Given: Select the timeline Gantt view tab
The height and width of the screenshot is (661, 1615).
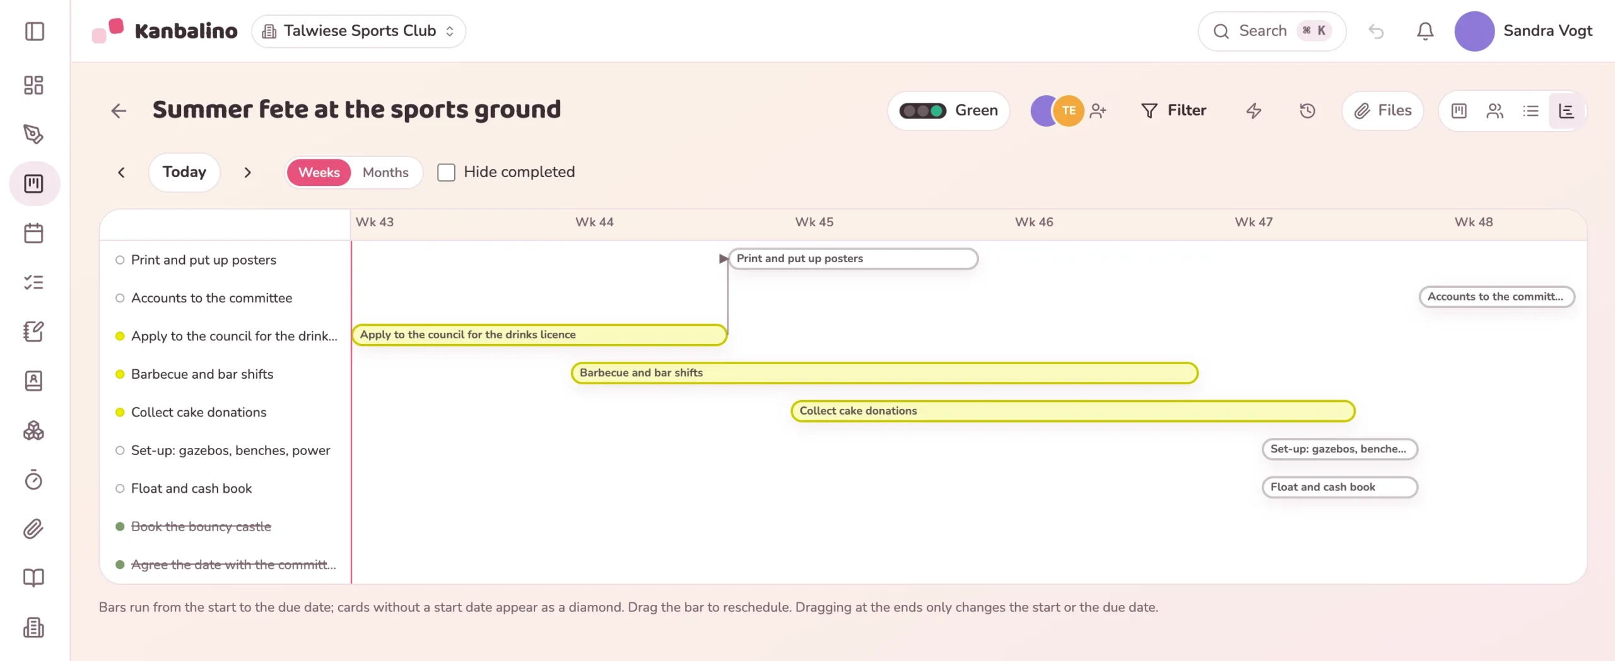Looking at the screenshot, I should pyautogui.click(x=1566, y=111).
